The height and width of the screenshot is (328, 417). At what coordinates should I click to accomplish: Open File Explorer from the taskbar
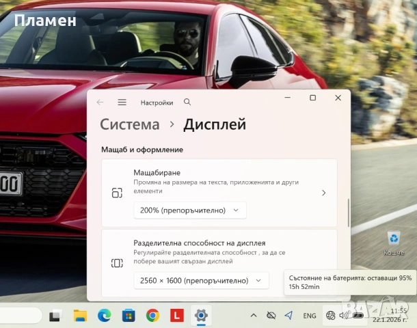click(80, 316)
